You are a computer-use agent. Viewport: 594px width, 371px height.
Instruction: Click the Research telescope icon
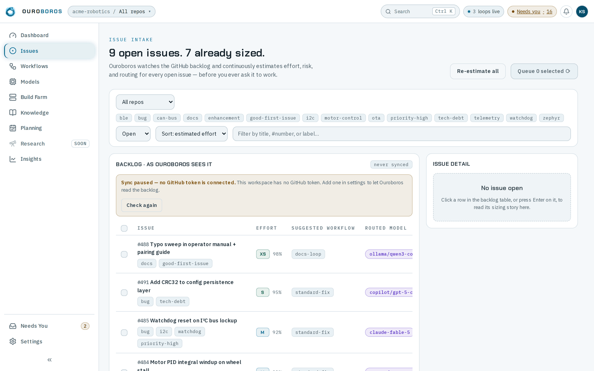point(13,143)
